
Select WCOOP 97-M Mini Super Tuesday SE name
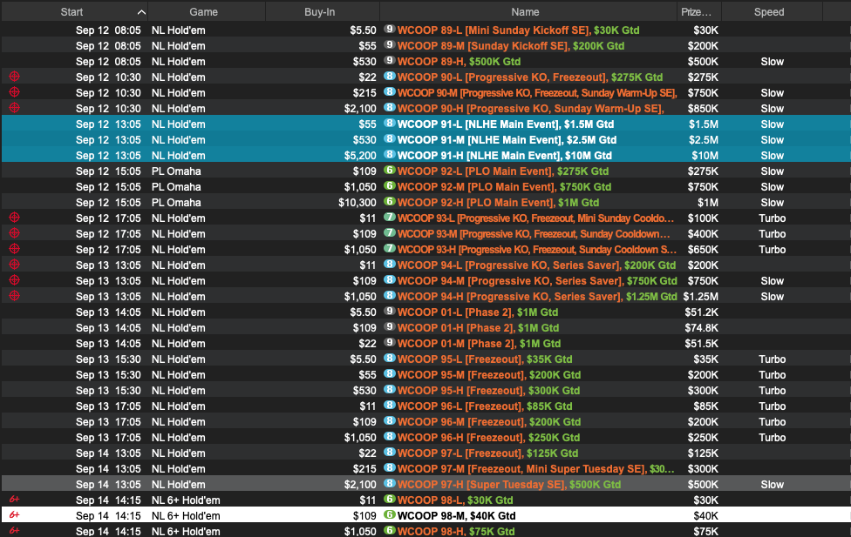coord(535,469)
